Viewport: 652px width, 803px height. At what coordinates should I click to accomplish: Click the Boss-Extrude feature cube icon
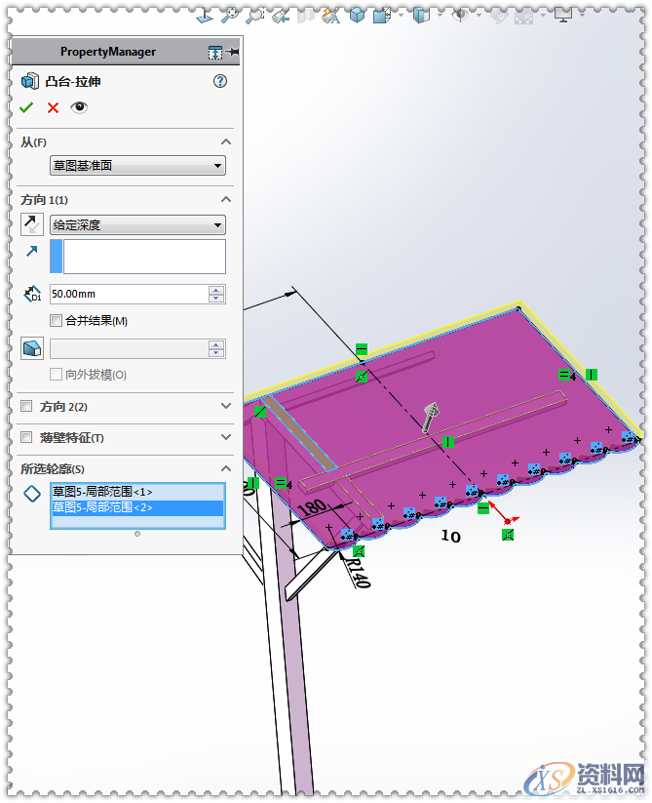[29, 81]
